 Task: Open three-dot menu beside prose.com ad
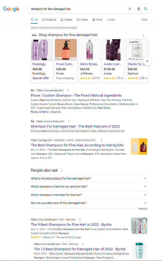[x=68, y=90]
